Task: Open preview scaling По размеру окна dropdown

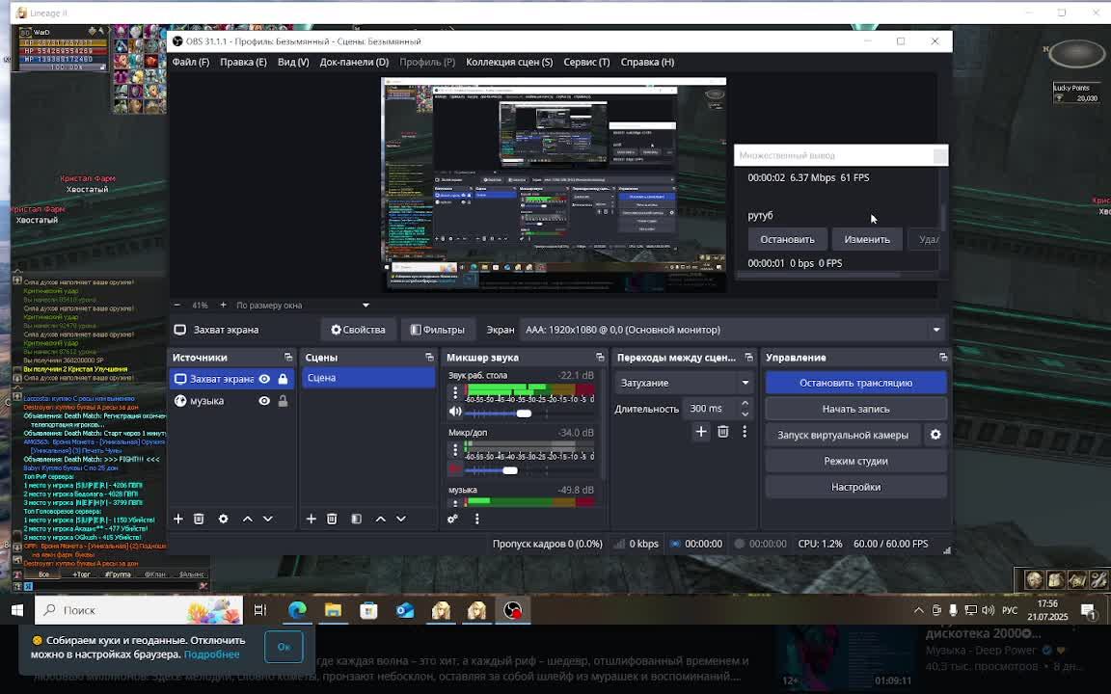Action: tap(303, 306)
